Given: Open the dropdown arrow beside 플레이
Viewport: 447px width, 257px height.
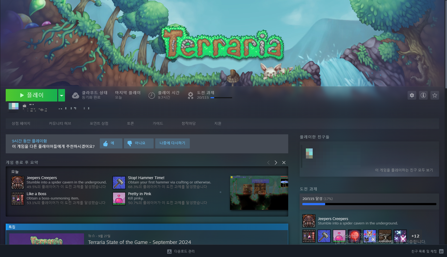Looking at the screenshot, I should coord(62,95).
